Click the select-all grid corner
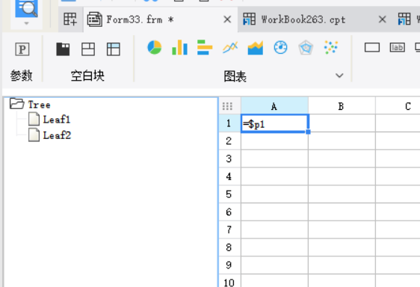This screenshot has height=287, width=420. click(227, 106)
